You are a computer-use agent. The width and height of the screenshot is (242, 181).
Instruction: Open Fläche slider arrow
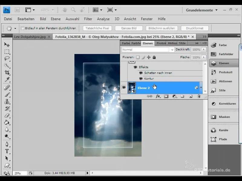pos(204,57)
